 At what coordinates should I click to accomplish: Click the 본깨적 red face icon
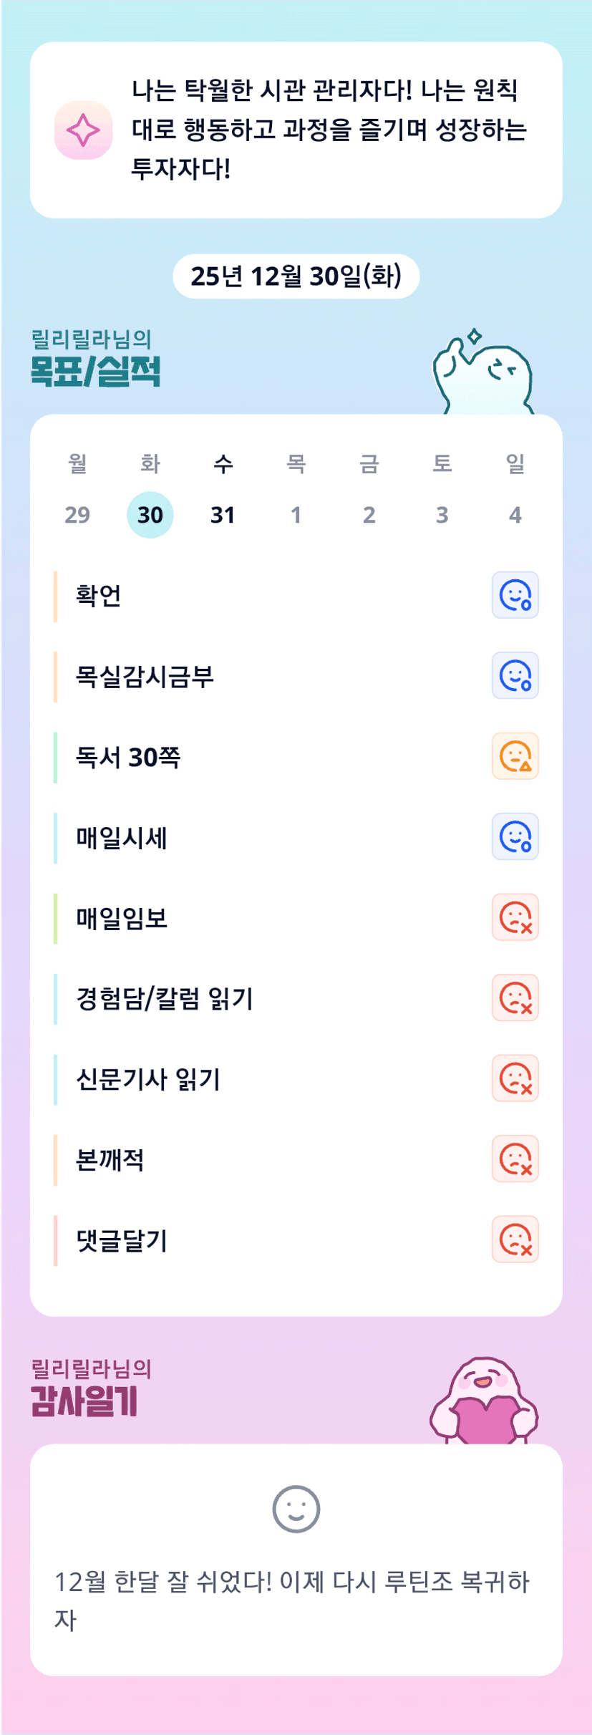click(x=515, y=1159)
